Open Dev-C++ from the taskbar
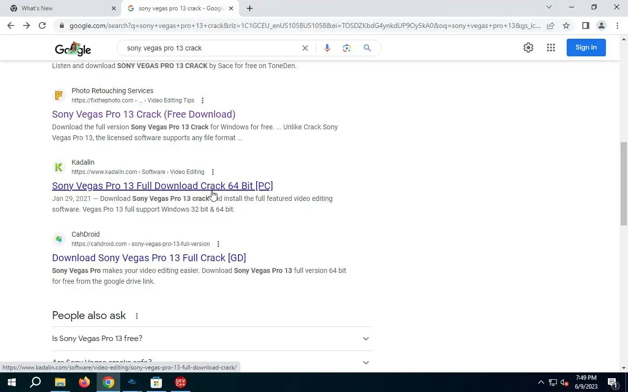This screenshot has height=392, width=628. tap(180, 382)
